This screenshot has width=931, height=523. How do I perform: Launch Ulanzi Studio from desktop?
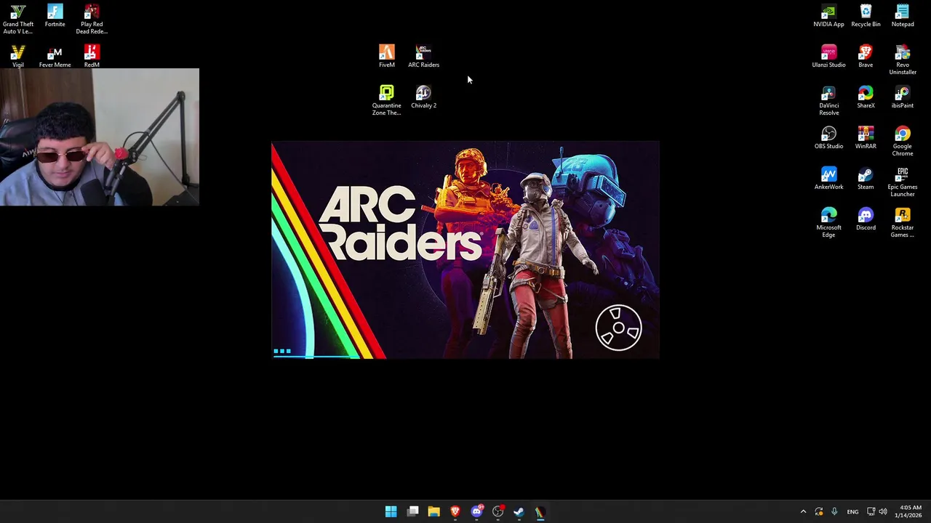coord(828,57)
